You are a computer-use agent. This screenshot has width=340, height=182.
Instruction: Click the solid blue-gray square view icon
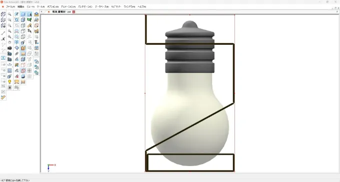click(9, 70)
